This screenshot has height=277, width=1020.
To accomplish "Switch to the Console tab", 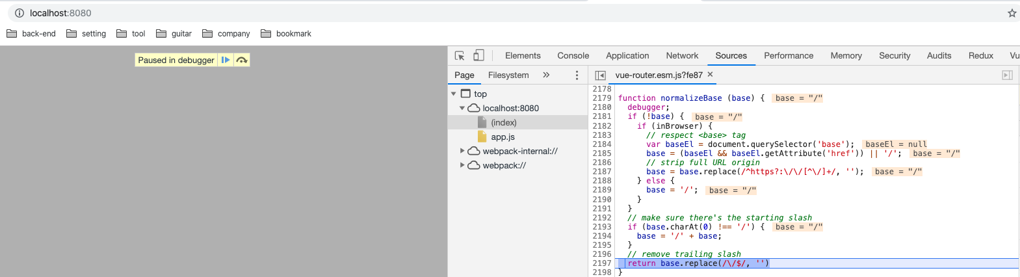I will point(573,56).
